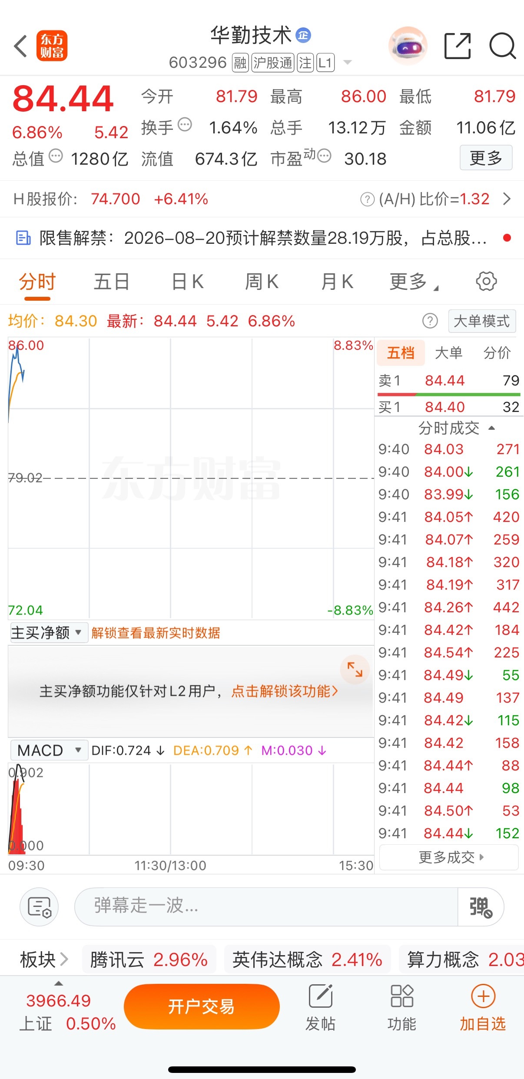The height and width of the screenshot is (1079, 524).
Task: Tap the 84.50↑ 53 trade row
Action: click(449, 810)
